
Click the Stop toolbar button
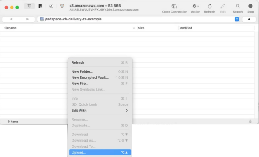click(250, 9)
